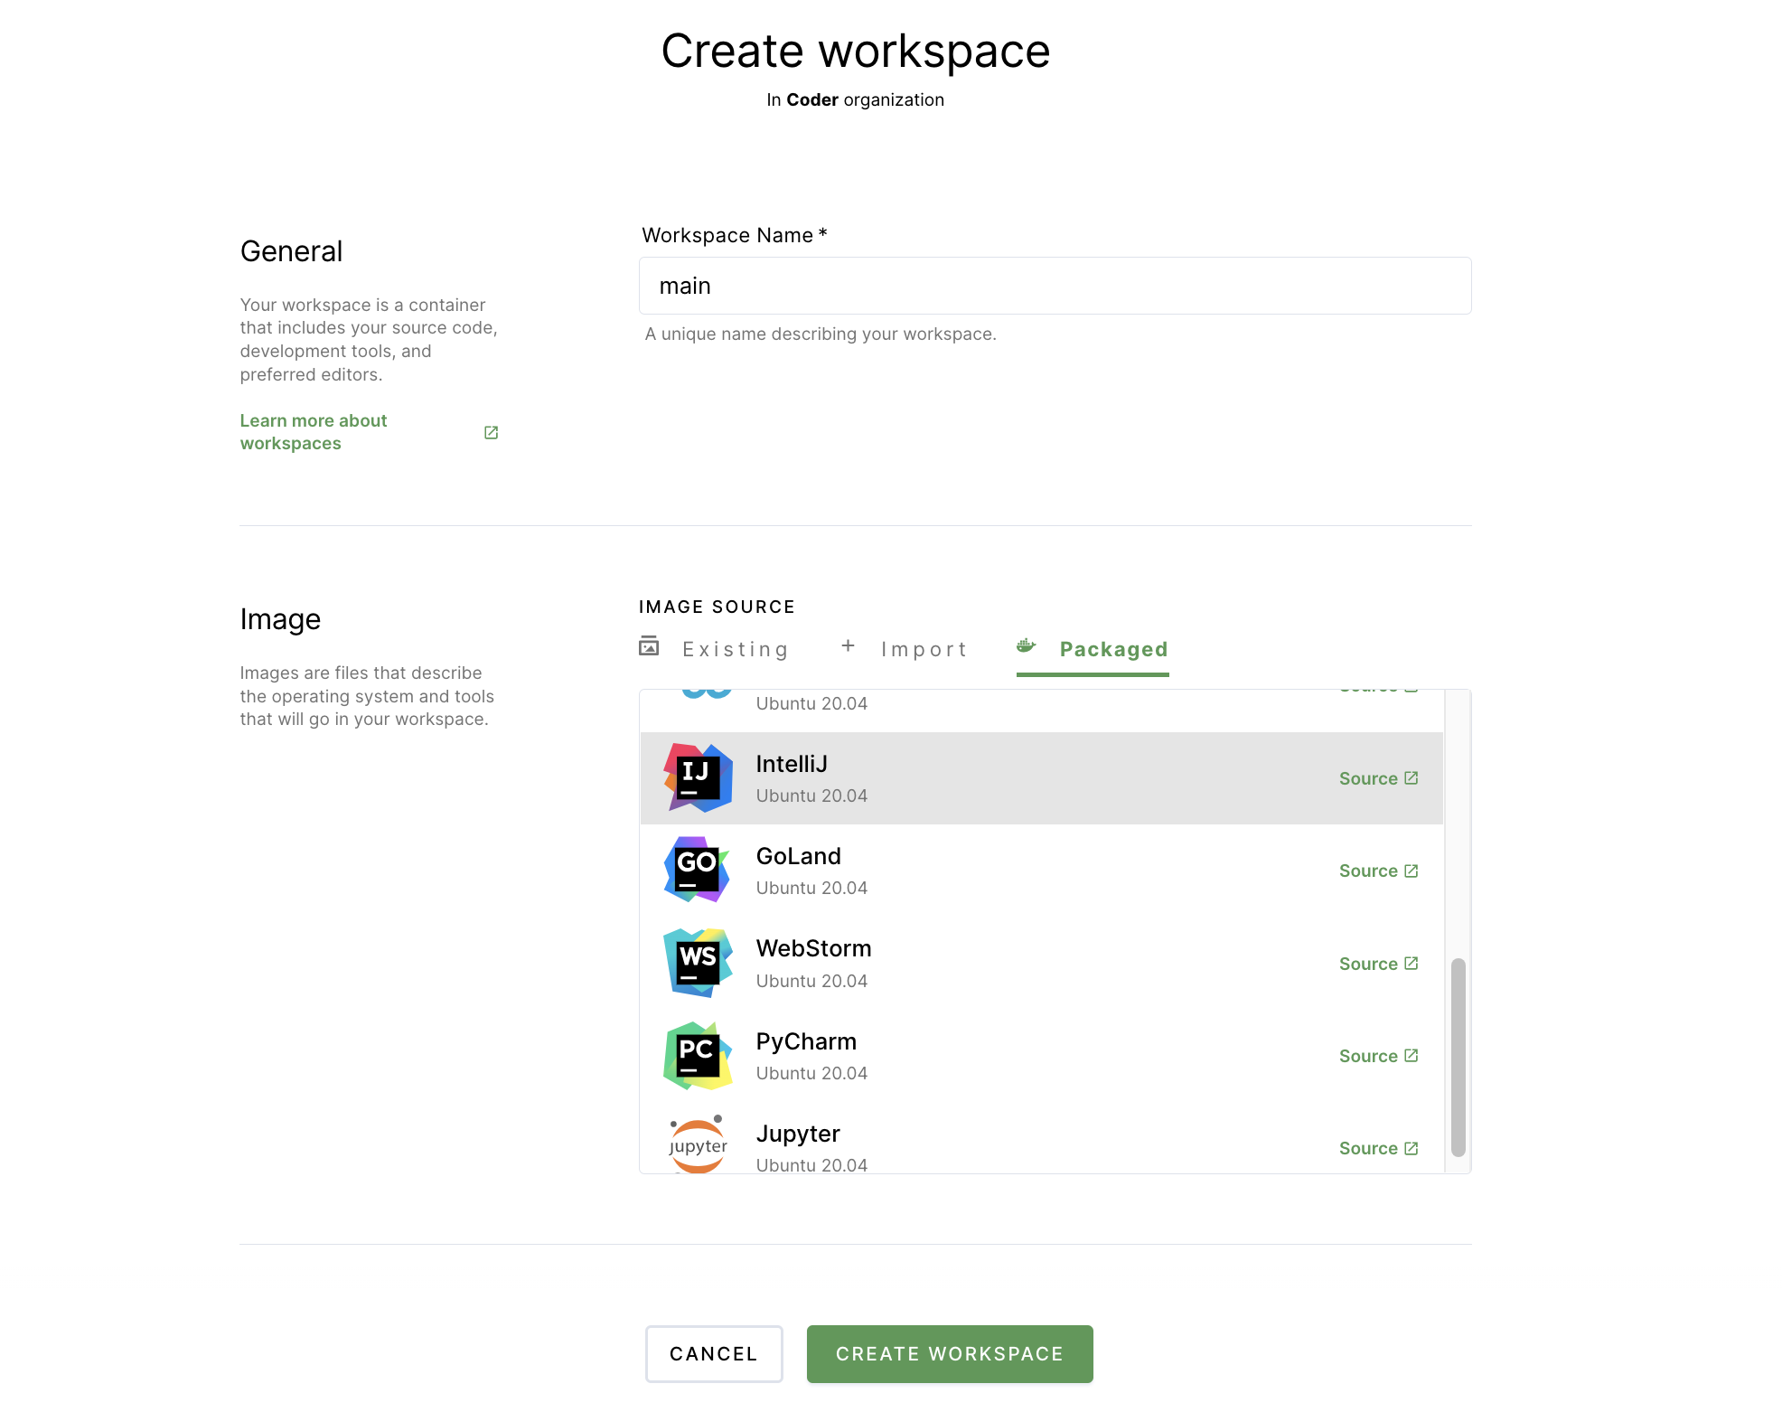Choose the PyCharm logo icon
The image size is (1782, 1412).
coord(698,1056)
